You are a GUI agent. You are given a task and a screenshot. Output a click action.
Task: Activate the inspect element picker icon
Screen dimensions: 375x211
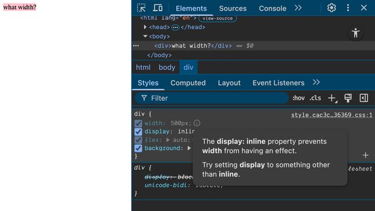(x=141, y=8)
